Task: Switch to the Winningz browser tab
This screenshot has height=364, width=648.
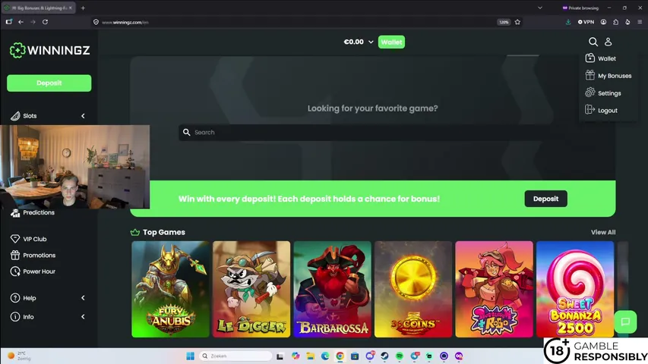Action: pyautogui.click(x=38, y=8)
